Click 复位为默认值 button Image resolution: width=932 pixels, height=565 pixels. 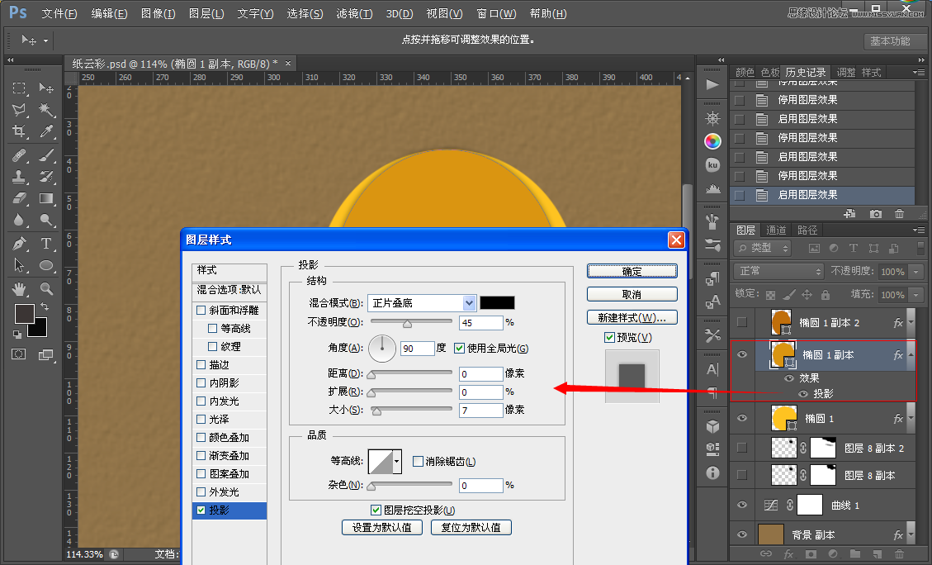coord(471,528)
